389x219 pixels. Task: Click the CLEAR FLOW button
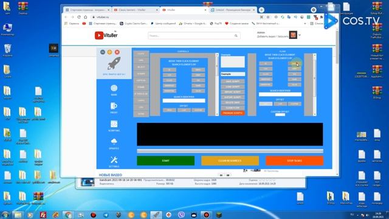(233, 108)
